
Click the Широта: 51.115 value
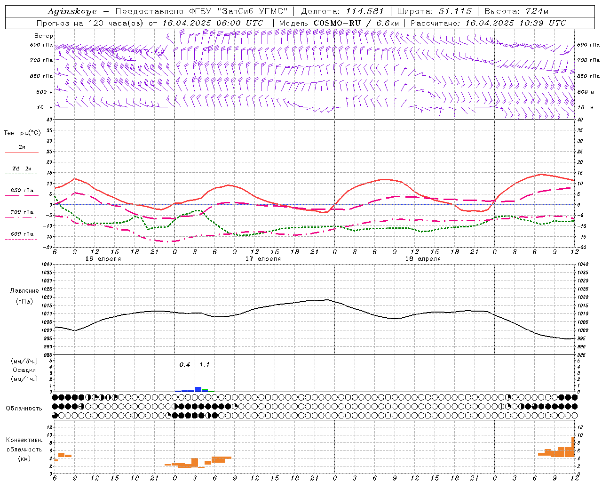(x=434, y=11)
